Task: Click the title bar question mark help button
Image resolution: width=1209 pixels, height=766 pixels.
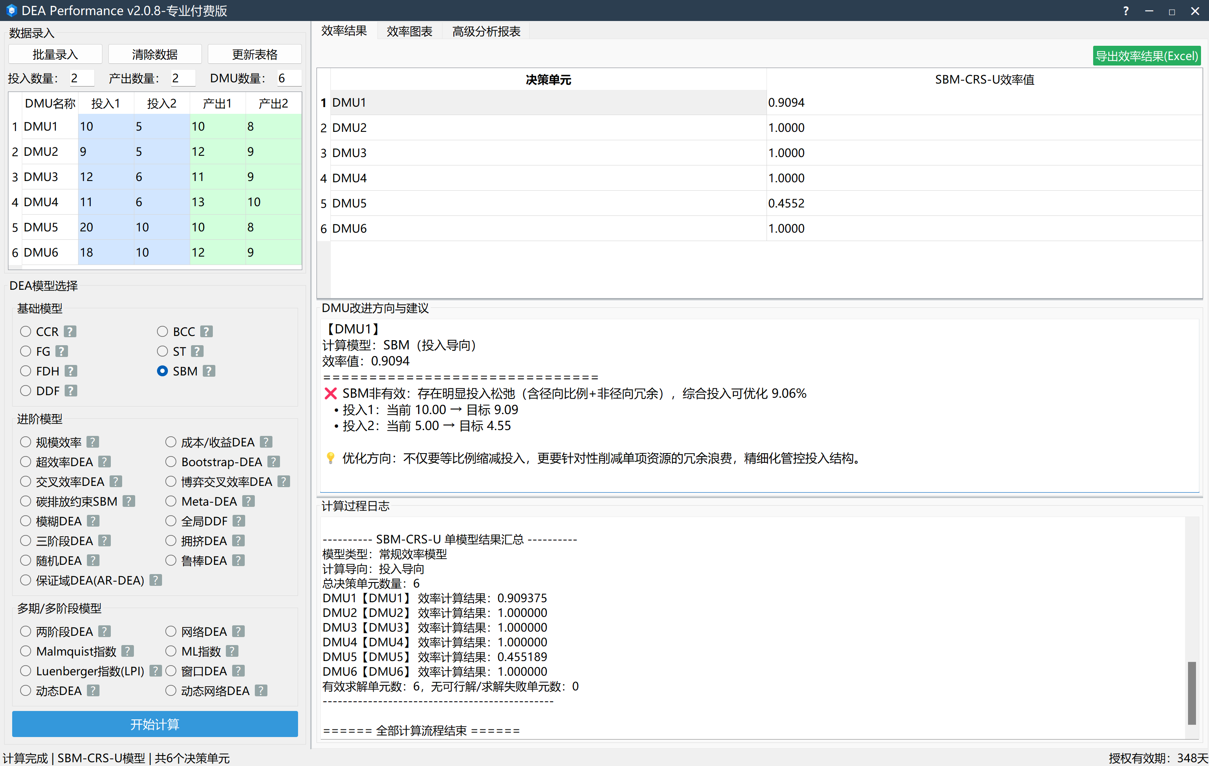Action: pyautogui.click(x=1126, y=10)
